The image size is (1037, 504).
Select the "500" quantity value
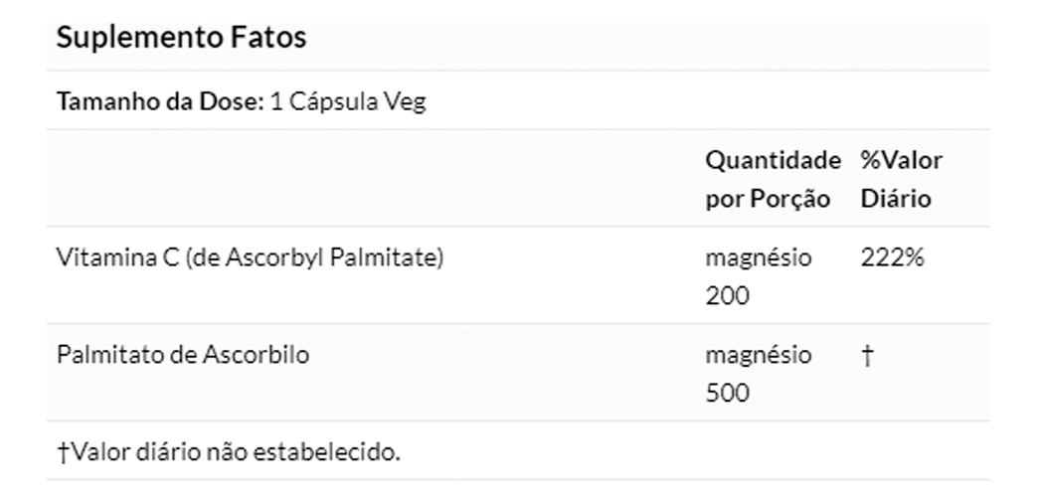coord(727,394)
